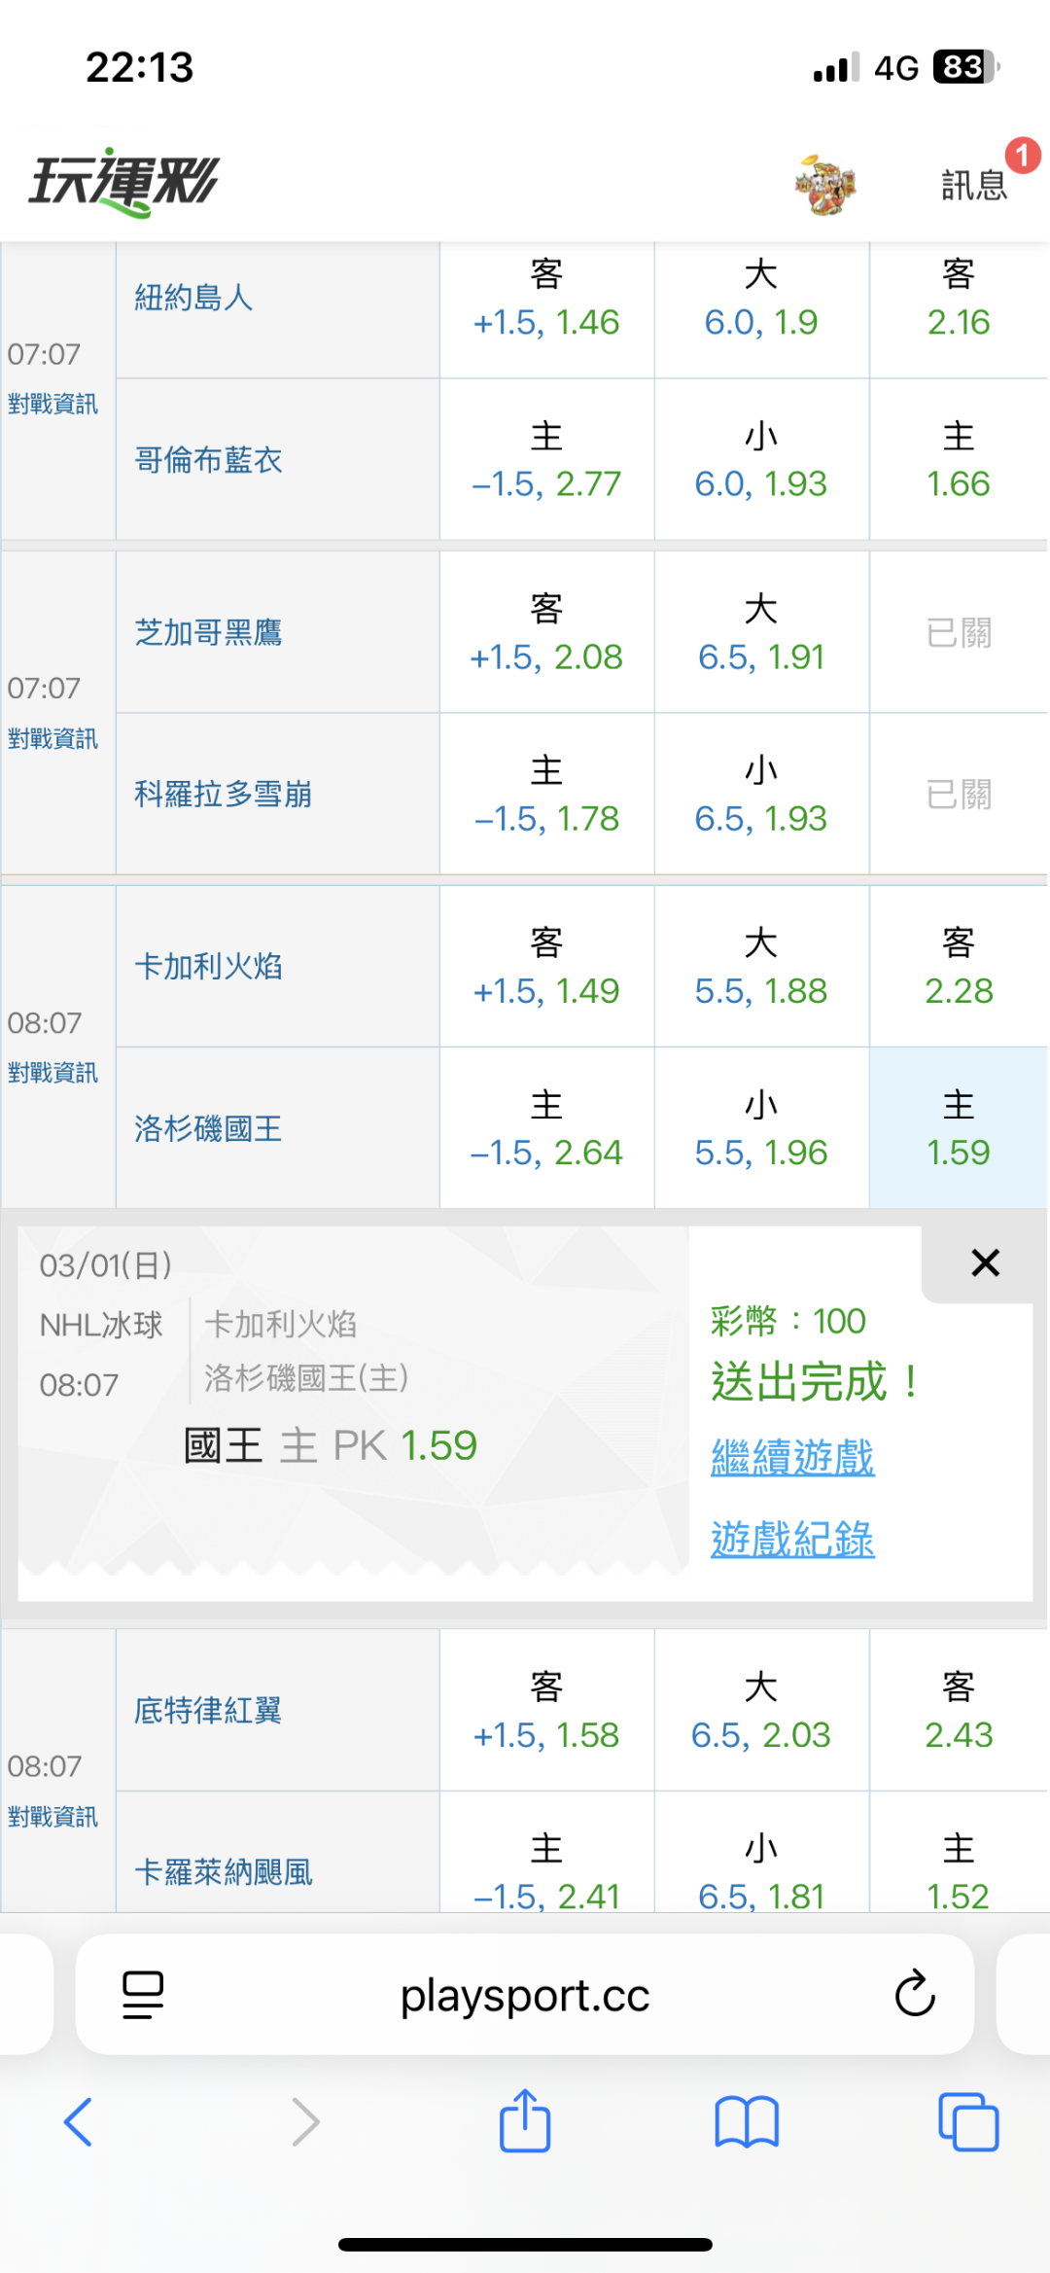Go back to previous page in Safari
The width and height of the screenshot is (1050, 2273).
(x=78, y=2121)
